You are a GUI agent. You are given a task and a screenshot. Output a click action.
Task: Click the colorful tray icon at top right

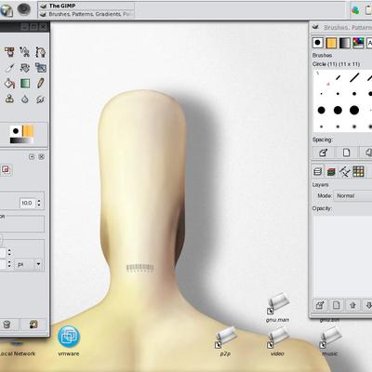pyautogui.click(x=355, y=10)
